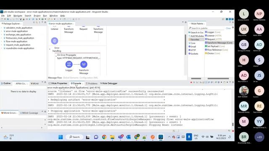Image resolution: width=269 pixels, height=151 pixels.
Task: Terminate the running application in console
Action: 191,82
